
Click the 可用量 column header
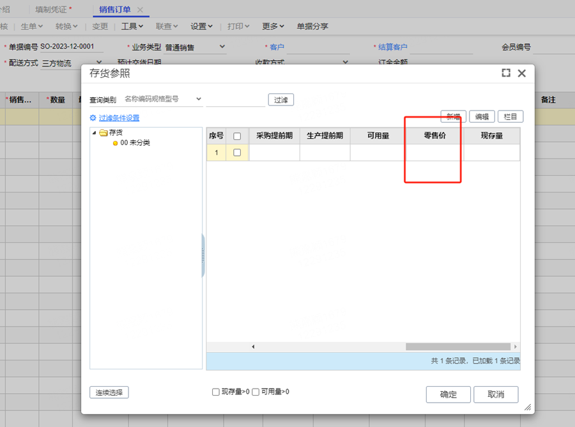378,136
